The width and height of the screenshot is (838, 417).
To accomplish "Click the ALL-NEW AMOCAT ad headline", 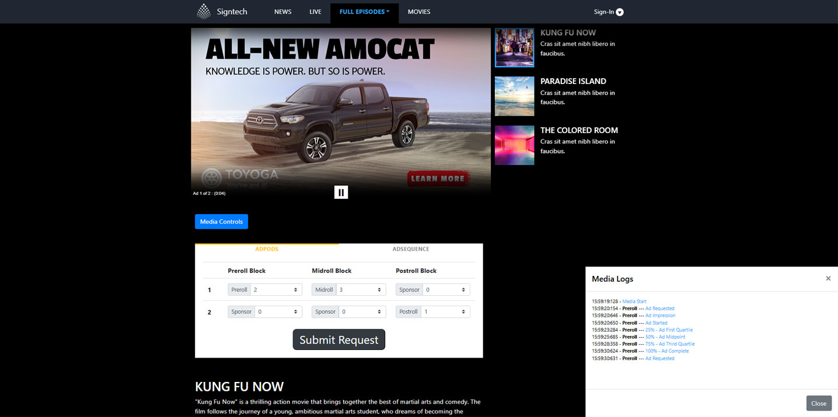I will tap(320, 50).
